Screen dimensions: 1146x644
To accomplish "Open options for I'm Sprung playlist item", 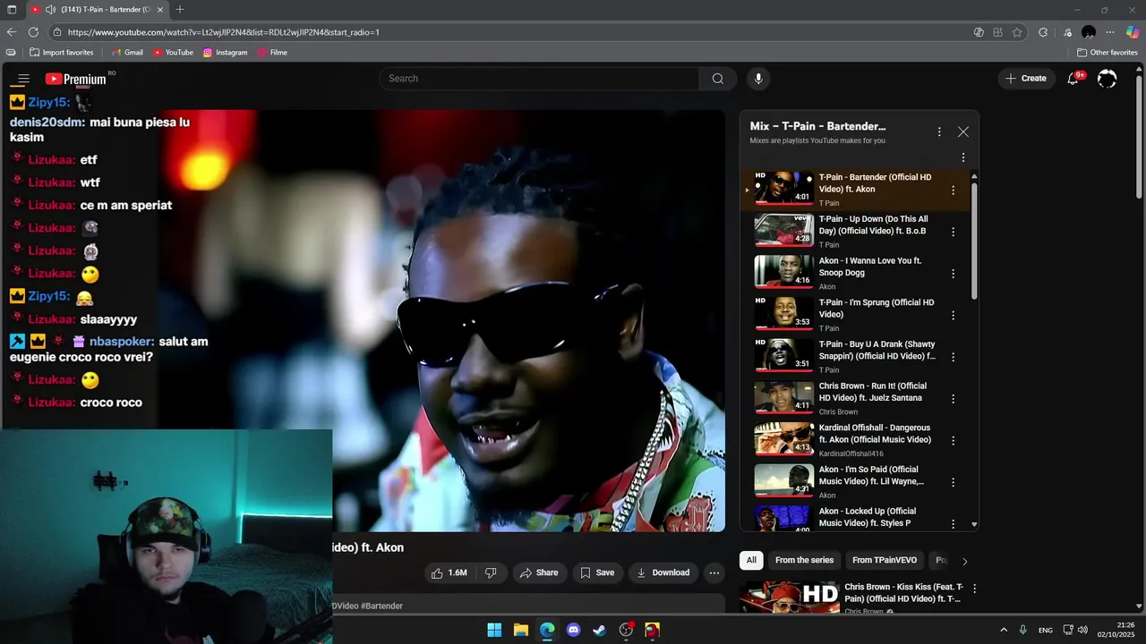I will tap(953, 315).
